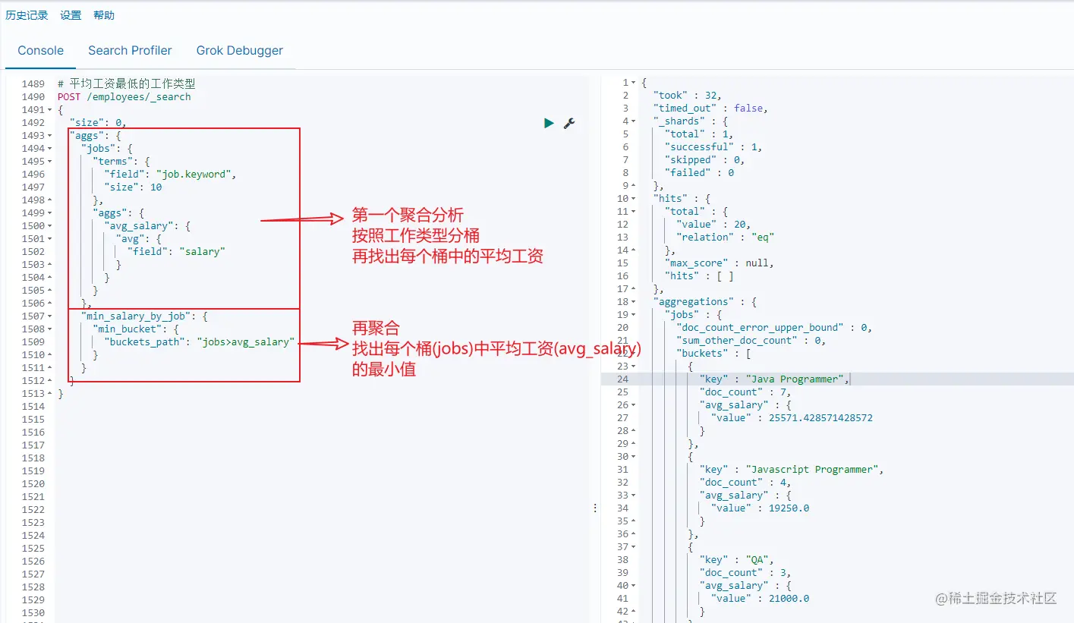The height and width of the screenshot is (623, 1074).
Task: Collapse the "aggregations" object in the response
Action: (x=634, y=302)
